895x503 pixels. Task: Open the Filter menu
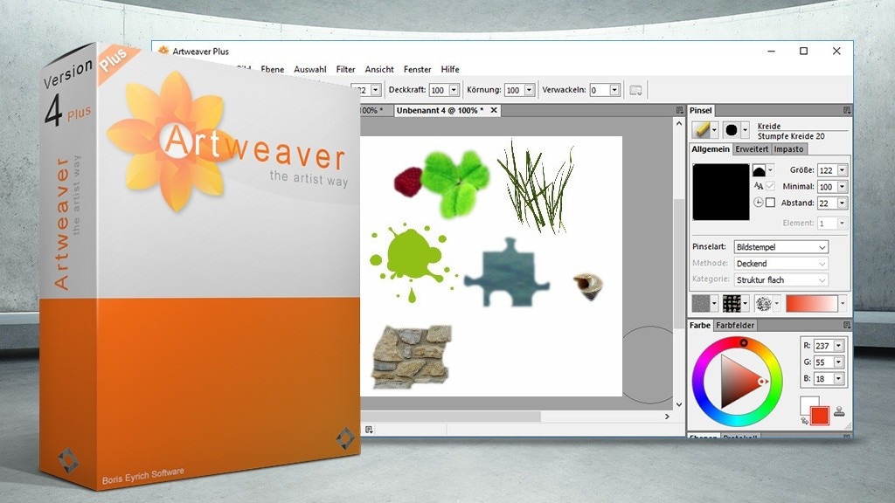coord(345,69)
